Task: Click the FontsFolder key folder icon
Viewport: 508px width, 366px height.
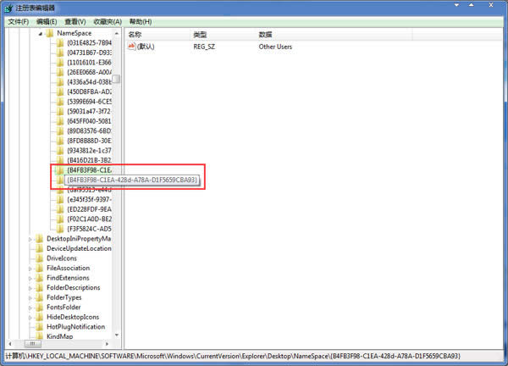Action: [x=39, y=308]
